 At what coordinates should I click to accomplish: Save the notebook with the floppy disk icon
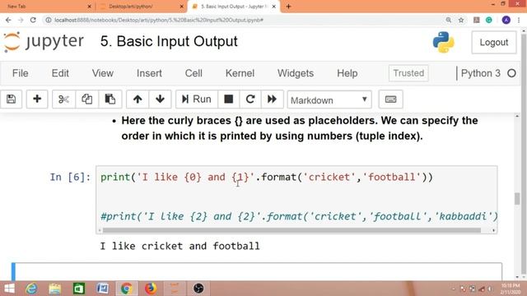(x=11, y=99)
